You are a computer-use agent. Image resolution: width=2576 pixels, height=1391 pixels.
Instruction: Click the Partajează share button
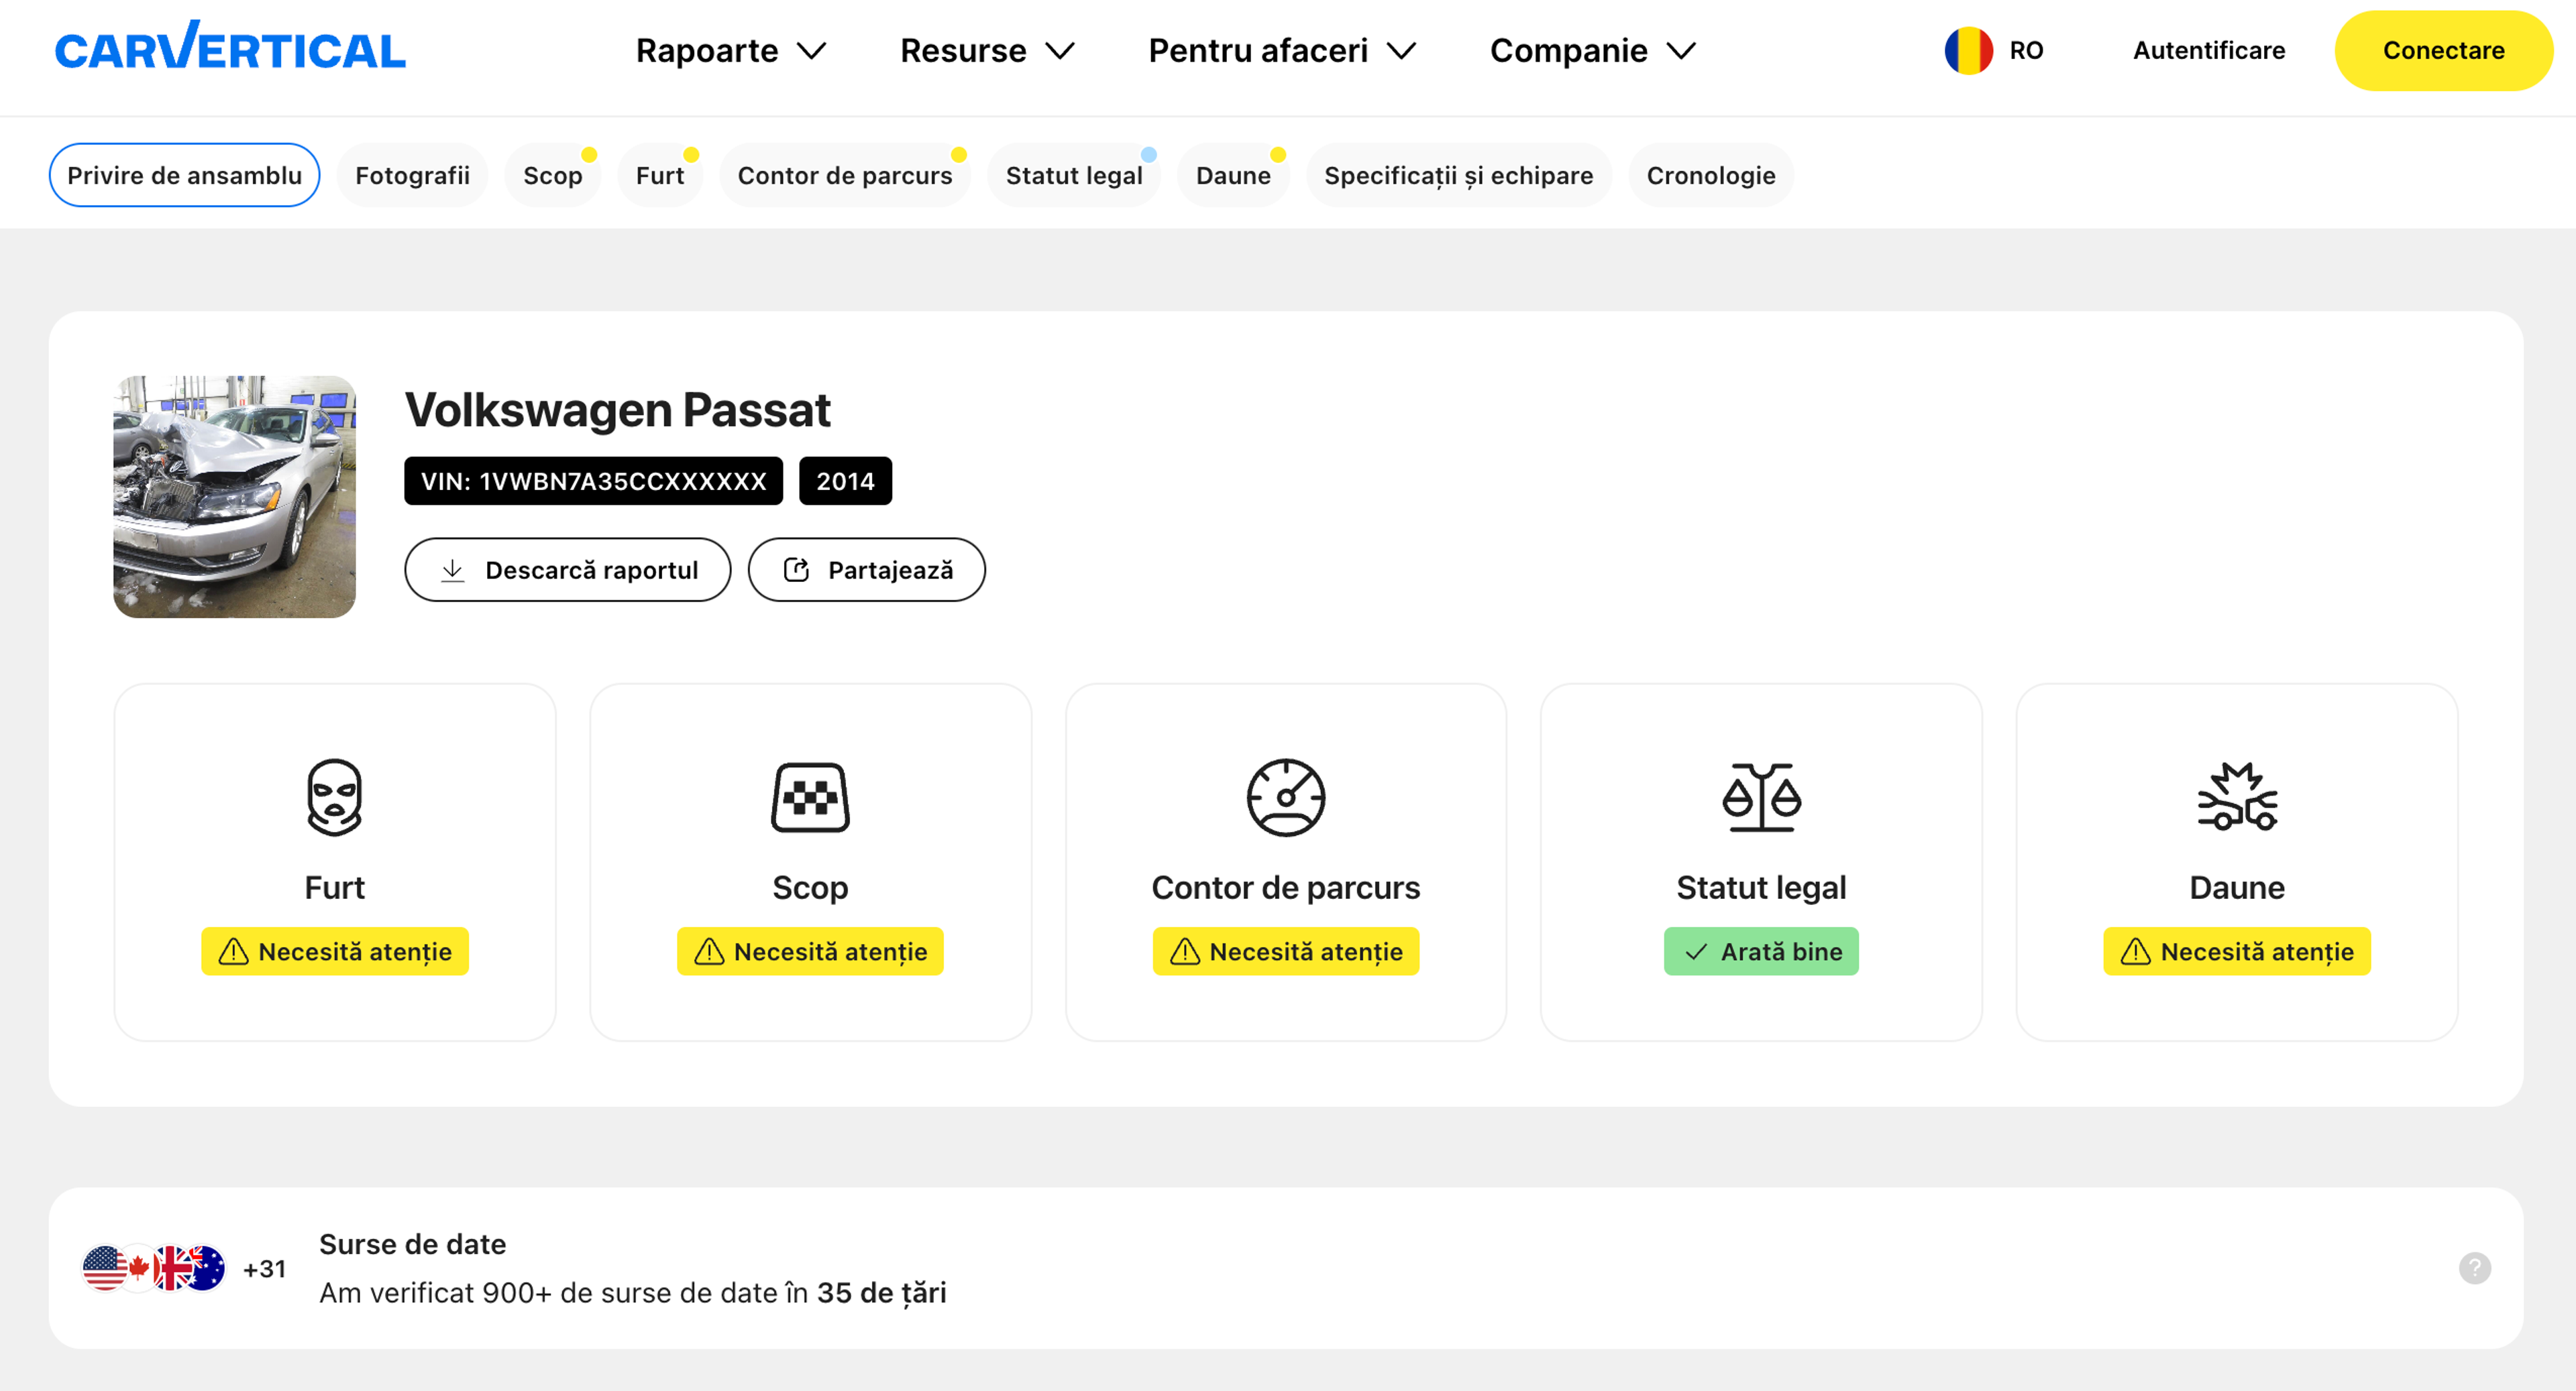pyautogui.click(x=866, y=570)
